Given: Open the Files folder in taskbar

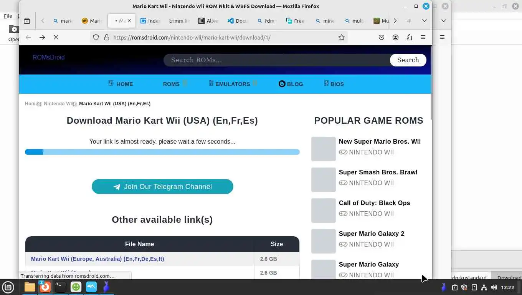Looking at the screenshot, I should coord(30,287).
